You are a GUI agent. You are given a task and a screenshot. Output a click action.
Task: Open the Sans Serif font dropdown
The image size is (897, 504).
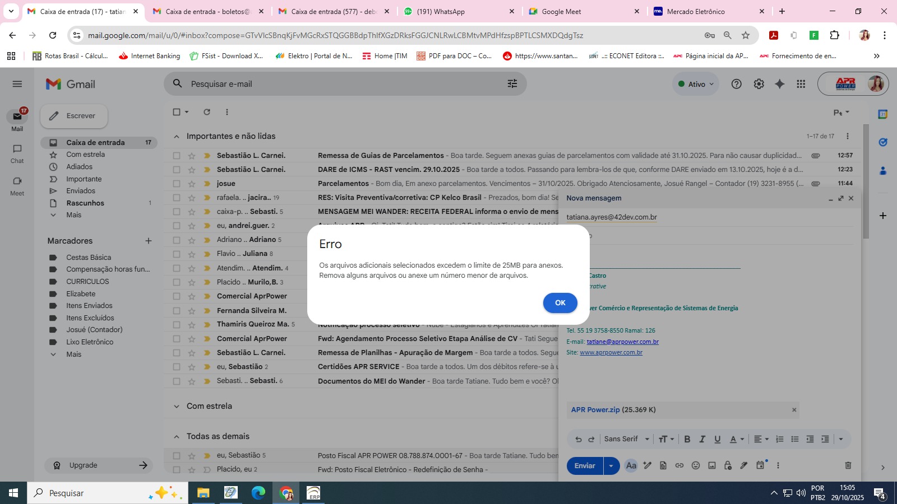pos(626,439)
